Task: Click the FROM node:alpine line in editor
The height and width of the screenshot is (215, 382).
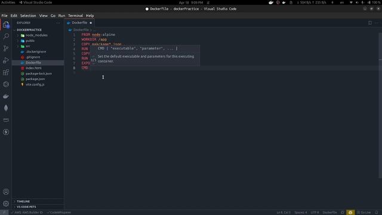Action: click(98, 35)
